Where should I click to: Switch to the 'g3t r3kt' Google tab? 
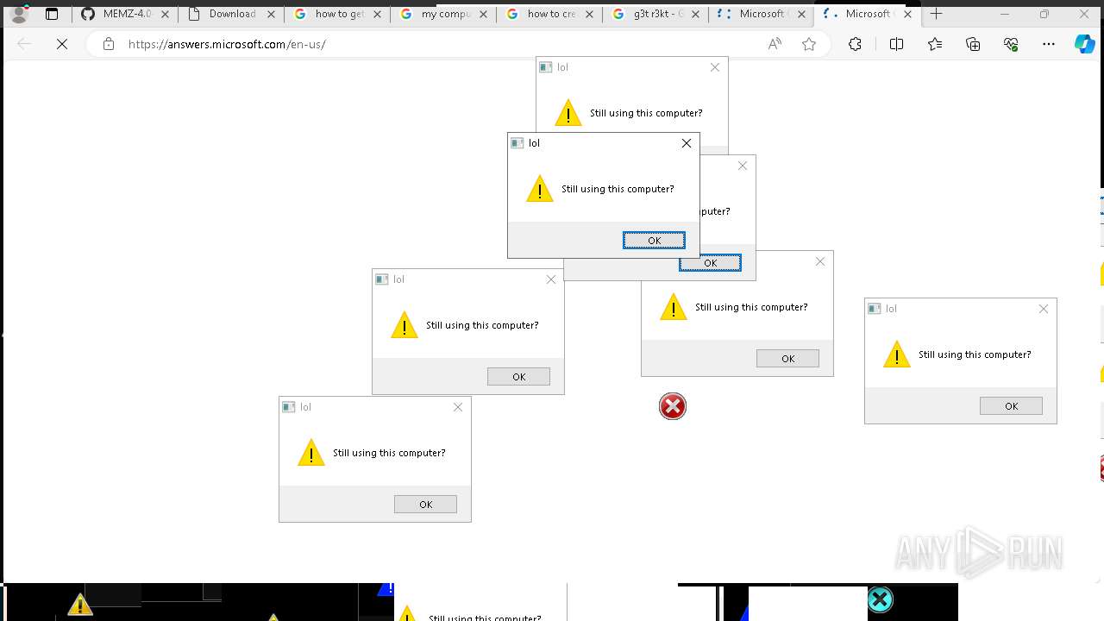655,14
